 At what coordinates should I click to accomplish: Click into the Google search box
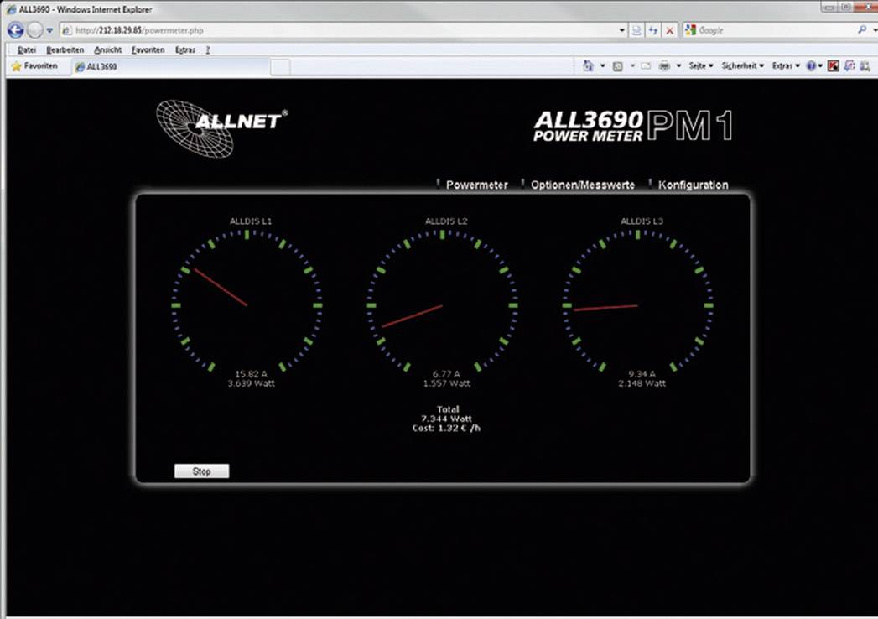[x=776, y=30]
